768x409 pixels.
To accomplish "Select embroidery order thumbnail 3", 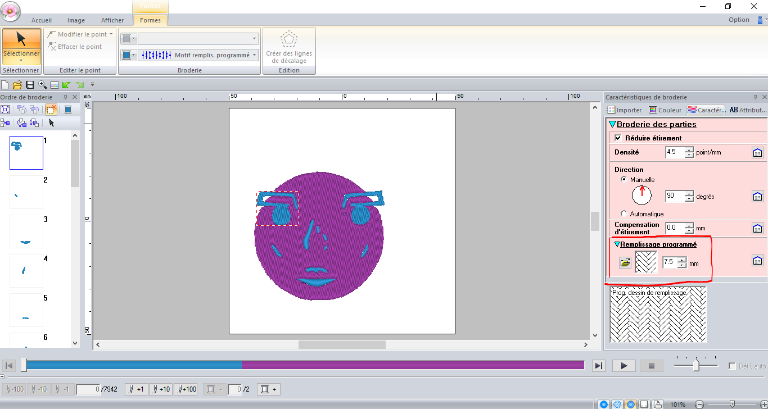I will click(26, 231).
